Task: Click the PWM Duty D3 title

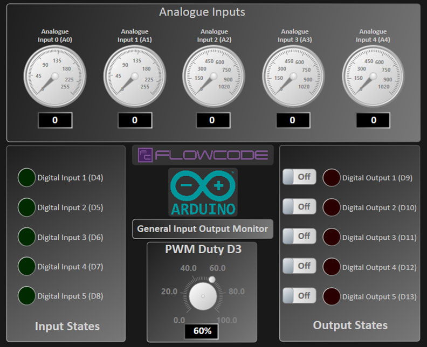Action: 203,249
